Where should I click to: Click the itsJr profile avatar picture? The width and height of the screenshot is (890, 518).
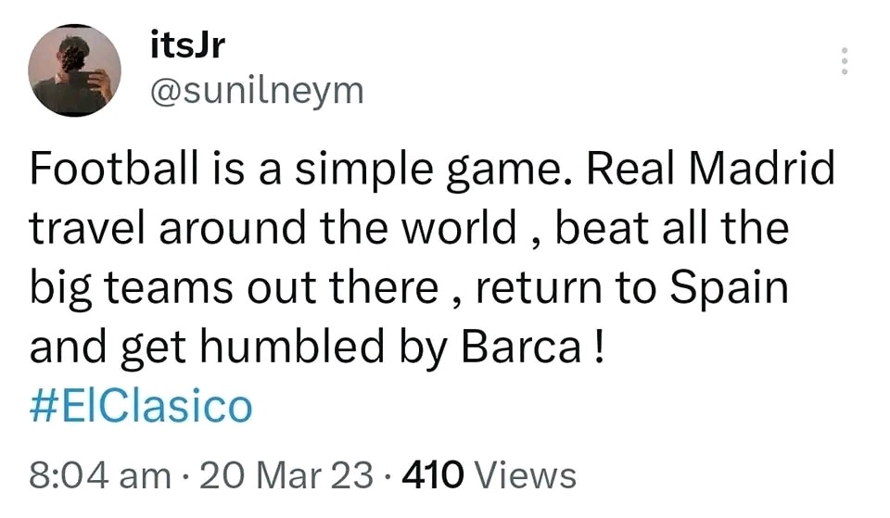74,69
